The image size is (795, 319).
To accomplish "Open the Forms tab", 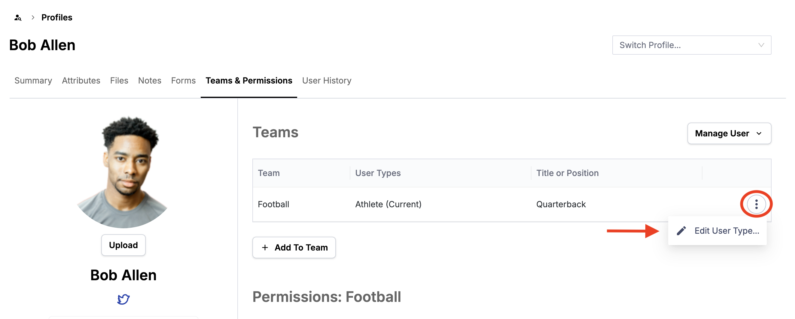I will coord(183,81).
